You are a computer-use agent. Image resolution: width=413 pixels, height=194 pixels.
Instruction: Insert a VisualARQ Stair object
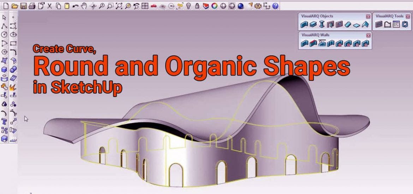tap(348, 25)
